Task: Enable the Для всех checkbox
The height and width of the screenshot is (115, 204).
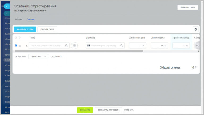Action: pos(52,57)
